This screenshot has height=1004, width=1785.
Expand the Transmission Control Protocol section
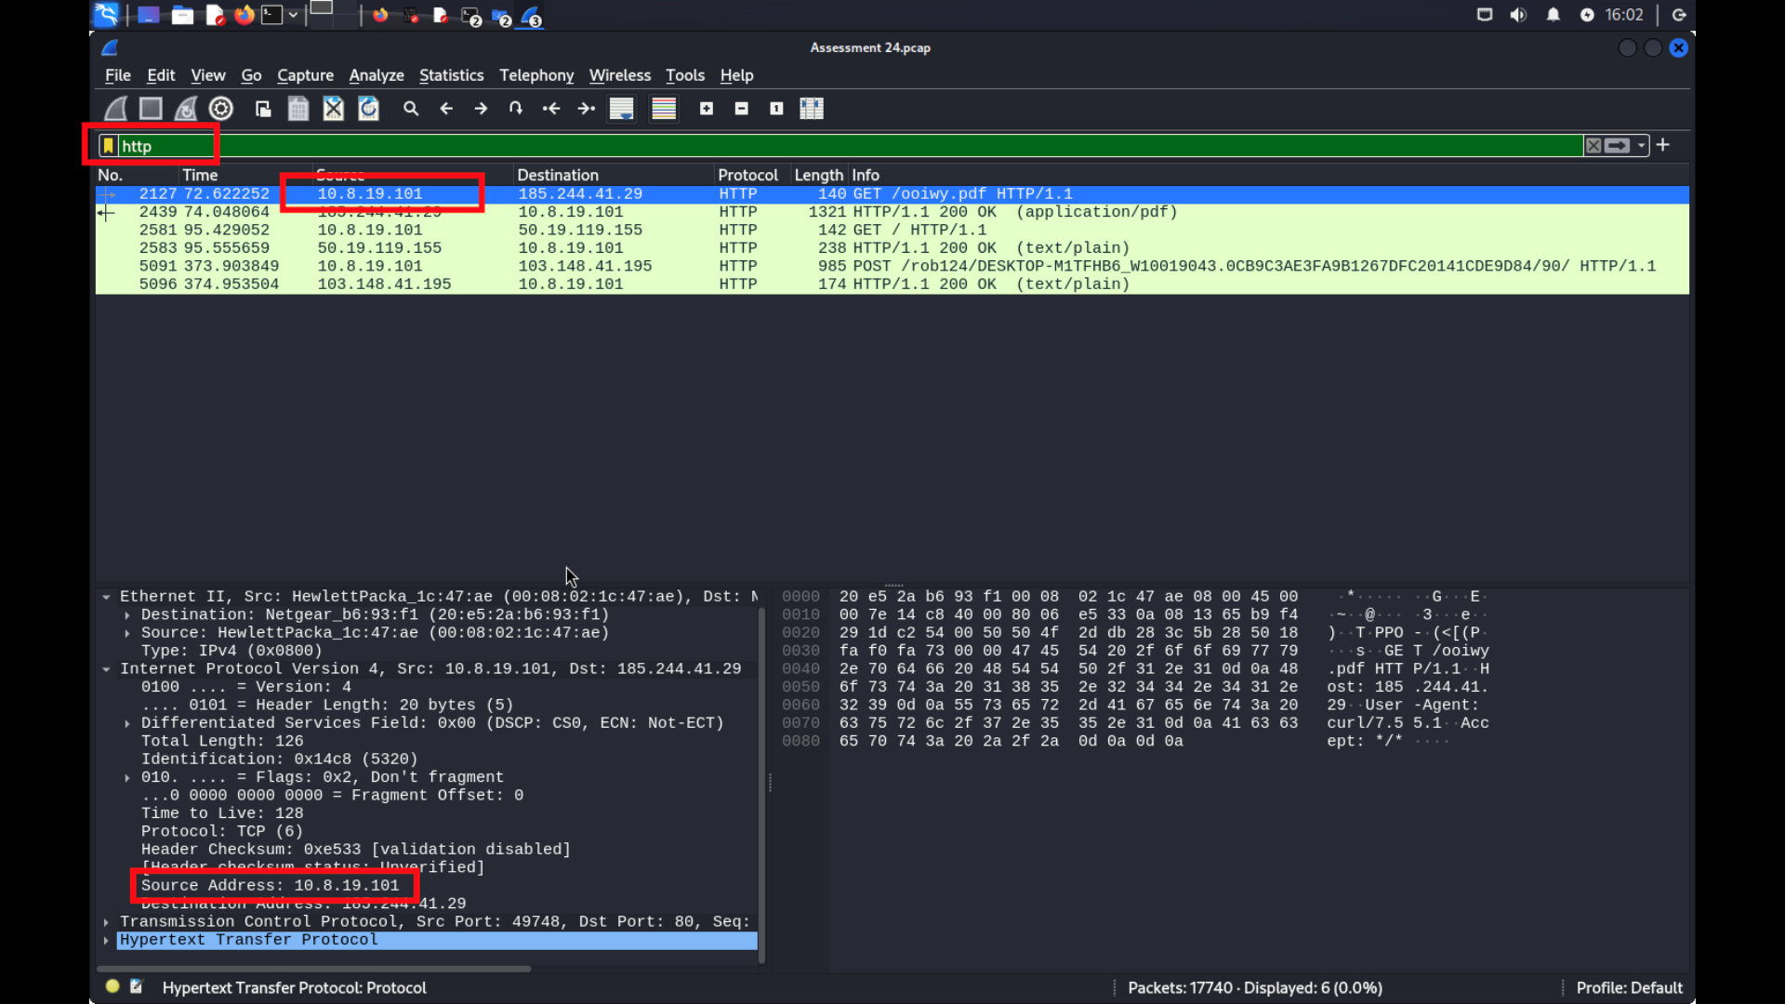[x=105, y=921]
